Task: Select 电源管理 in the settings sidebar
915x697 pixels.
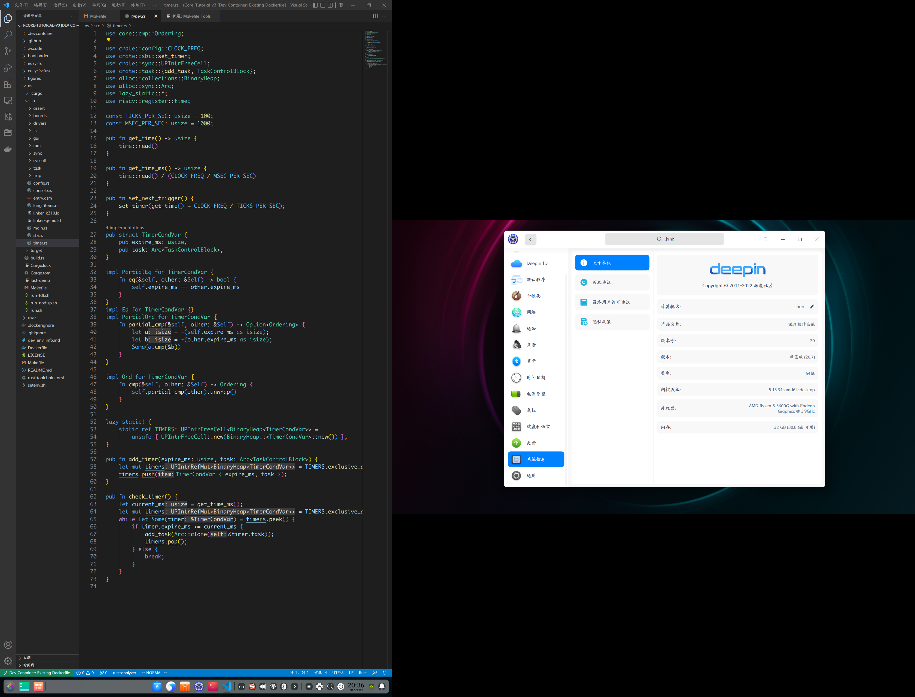Action: tap(535, 394)
